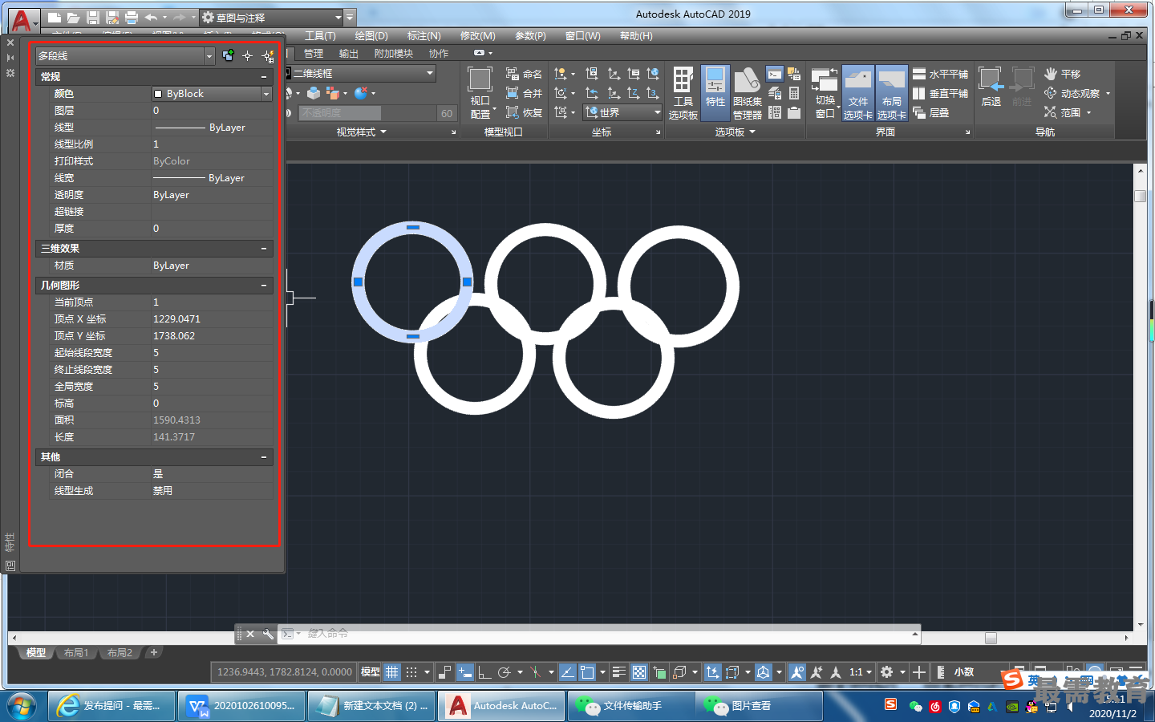This screenshot has width=1155, height=722.
Task: Click the Save icon in quick access toolbar
Action: [92, 17]
